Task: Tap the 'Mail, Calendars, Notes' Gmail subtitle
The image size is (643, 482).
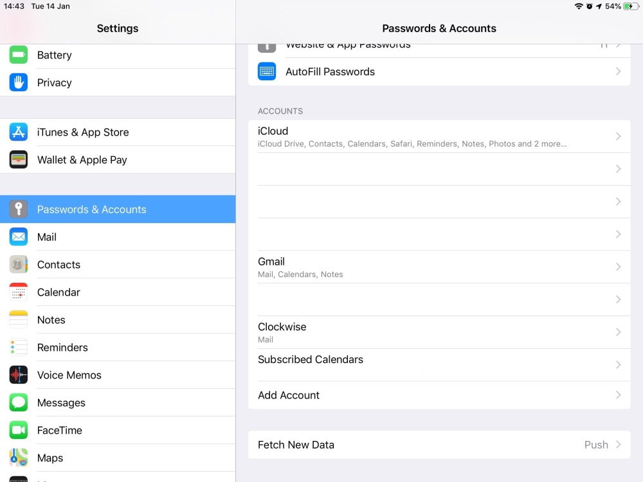Action: [300, 274]
